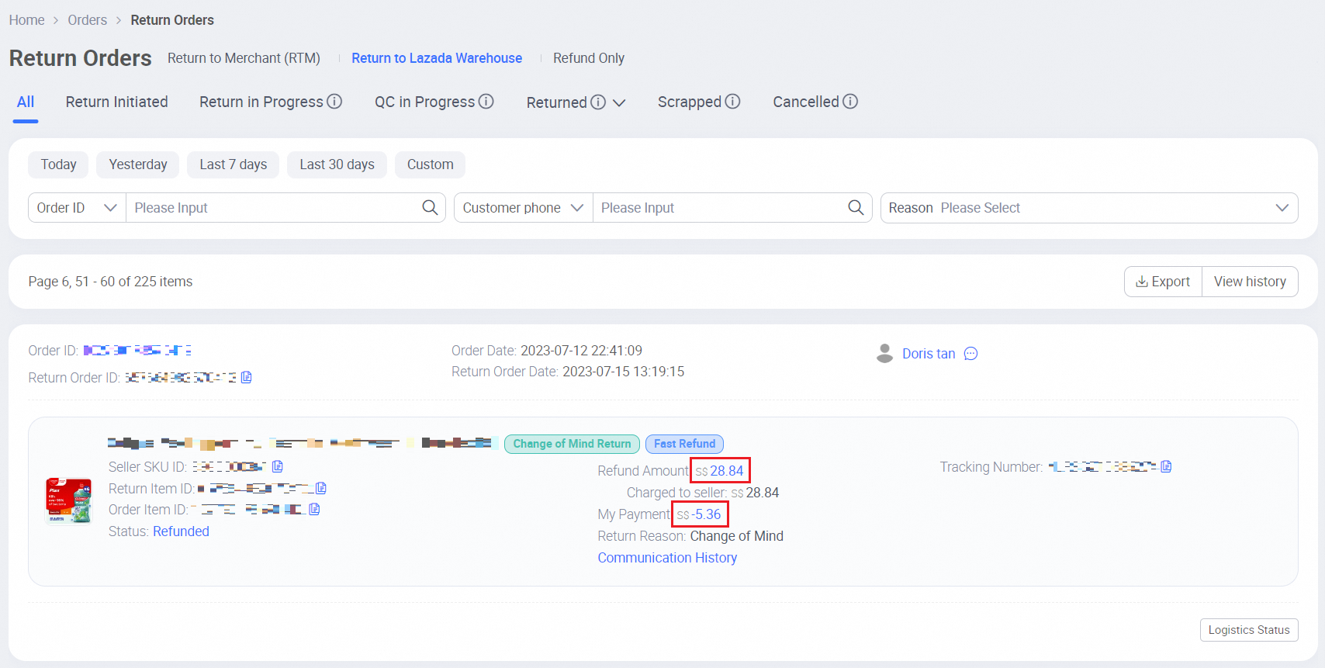
Task: Expand the Returned tab chevron
Action: pos(619,102)
